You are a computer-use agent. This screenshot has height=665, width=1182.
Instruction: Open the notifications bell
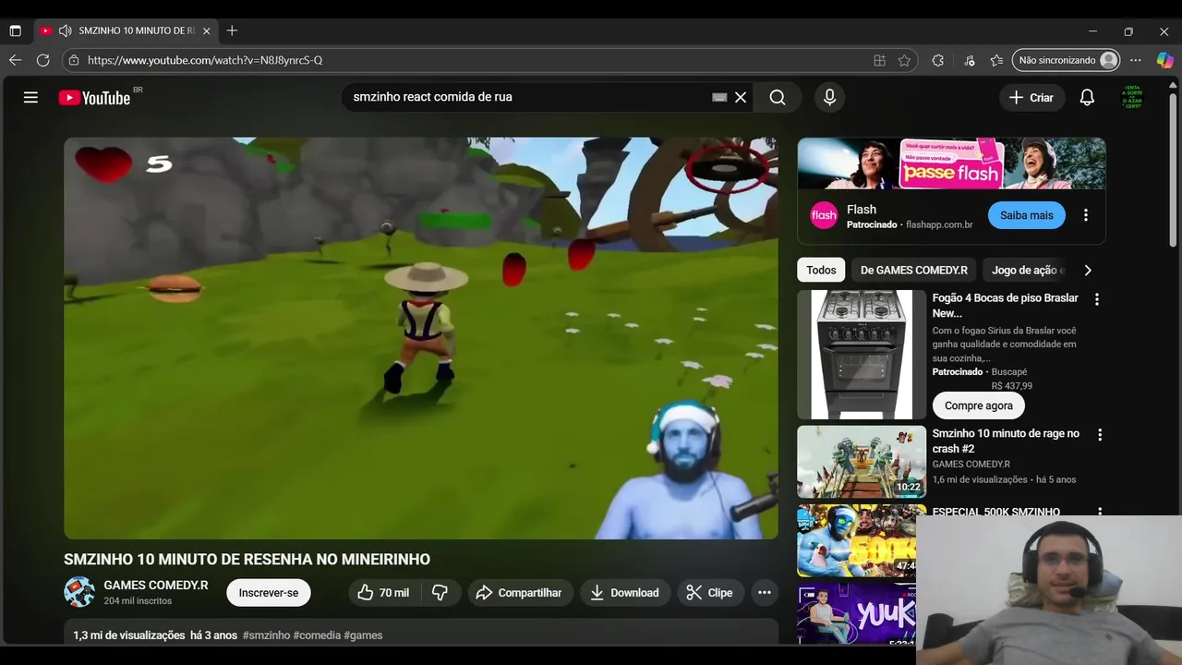tap(1087, 97)
